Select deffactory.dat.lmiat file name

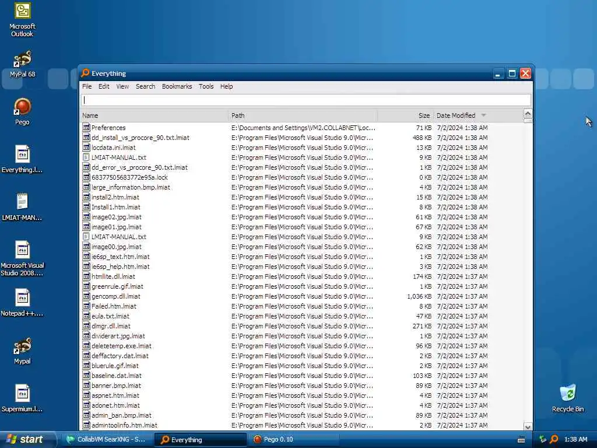pos(120,355)
